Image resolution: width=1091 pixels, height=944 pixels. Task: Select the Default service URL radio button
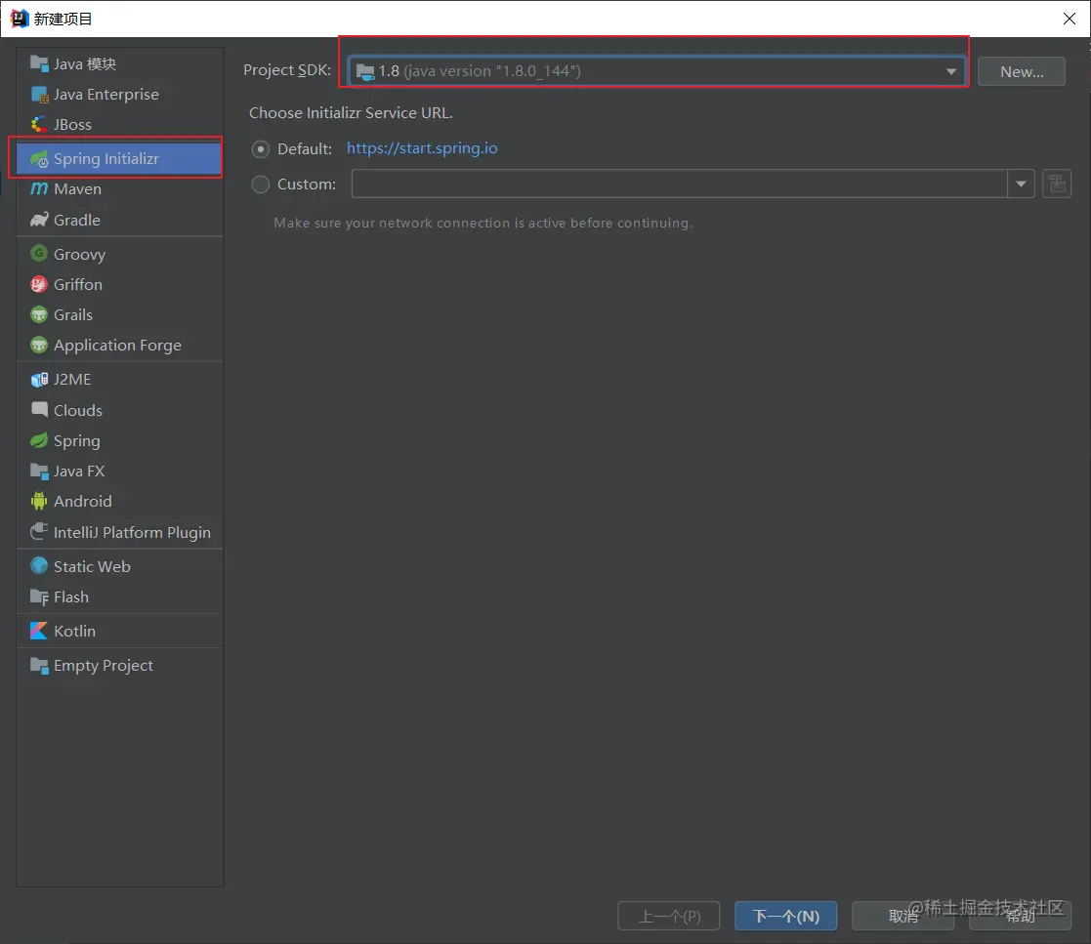pos(260,148)
